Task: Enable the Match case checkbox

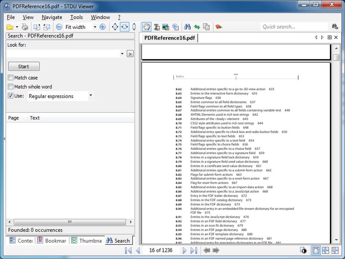Action: point(10,78)
